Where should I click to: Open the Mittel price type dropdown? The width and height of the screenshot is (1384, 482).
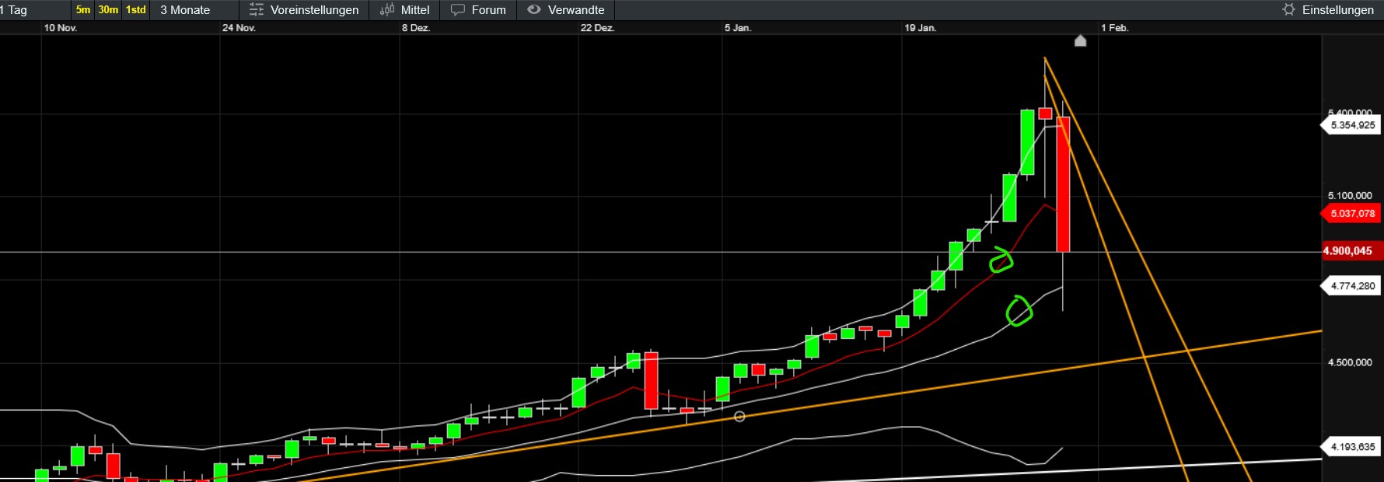click(414, 10)
